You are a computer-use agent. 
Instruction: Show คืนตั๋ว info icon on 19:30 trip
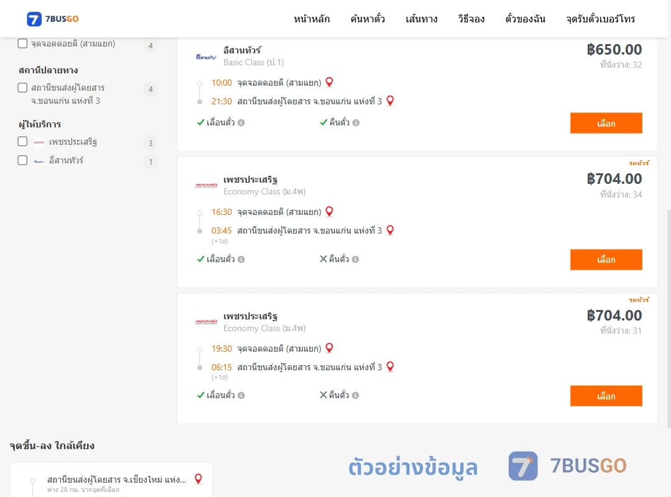355,396
